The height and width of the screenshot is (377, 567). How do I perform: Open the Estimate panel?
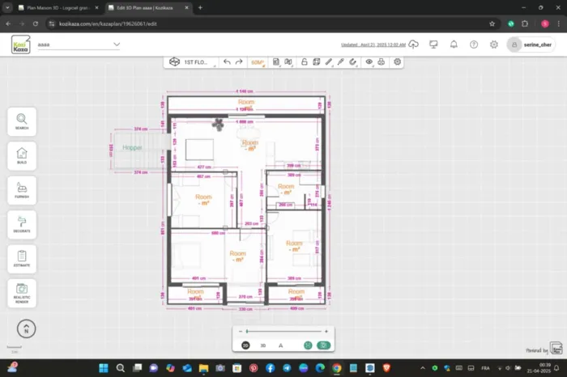pos(21,258)
